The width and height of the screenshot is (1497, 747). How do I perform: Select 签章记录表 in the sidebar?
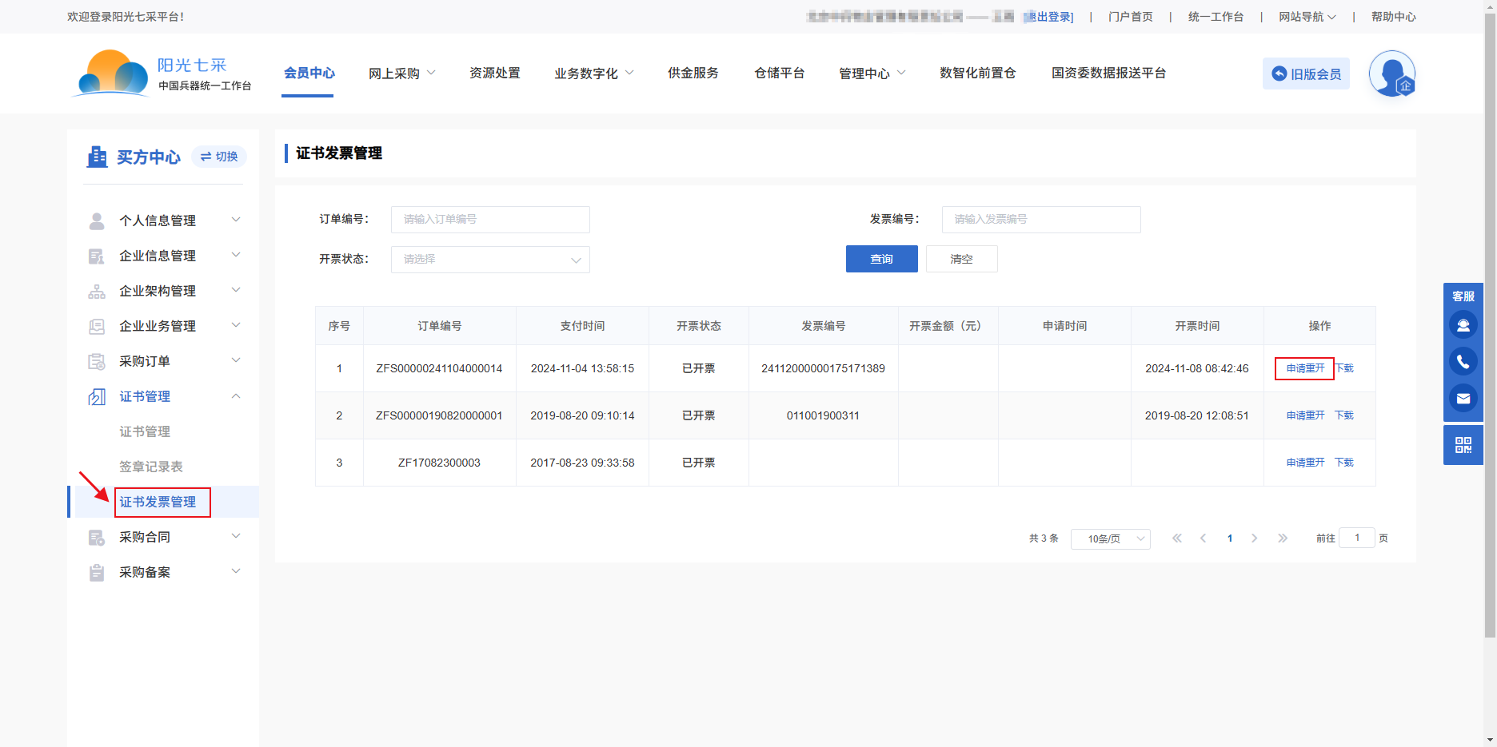click(151, 467)
